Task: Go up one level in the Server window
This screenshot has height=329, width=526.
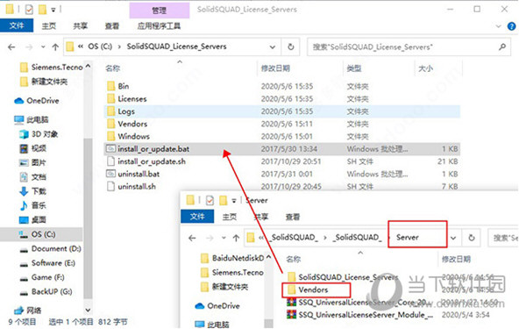Action: click(236, 238)
